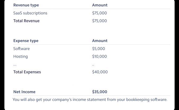The height and width of the screenshot is (110, 179).
Task: Click the "Total Expenses" label
Action: tap(27, 72)
